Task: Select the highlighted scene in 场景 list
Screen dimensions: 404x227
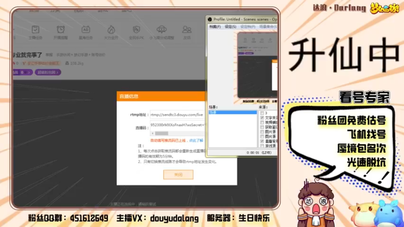Action: click(x=233, y=112)
